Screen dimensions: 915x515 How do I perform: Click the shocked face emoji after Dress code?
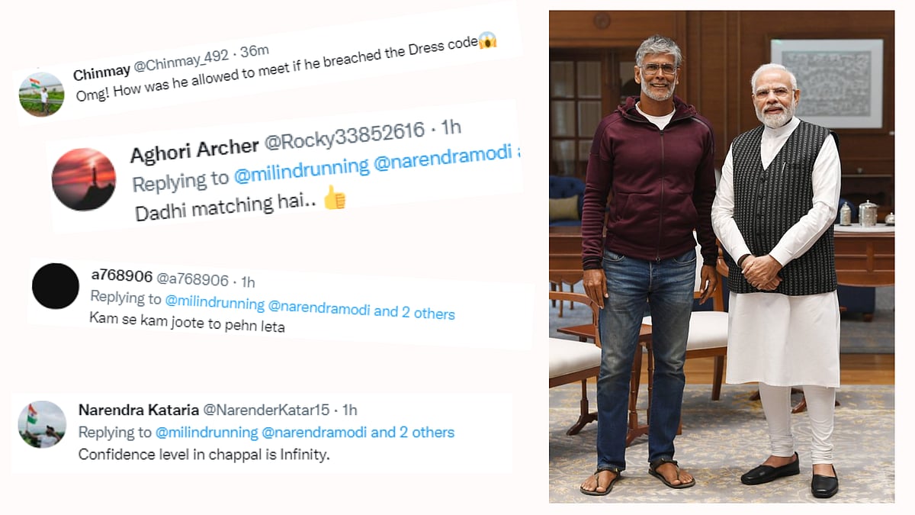coord(487,42)
